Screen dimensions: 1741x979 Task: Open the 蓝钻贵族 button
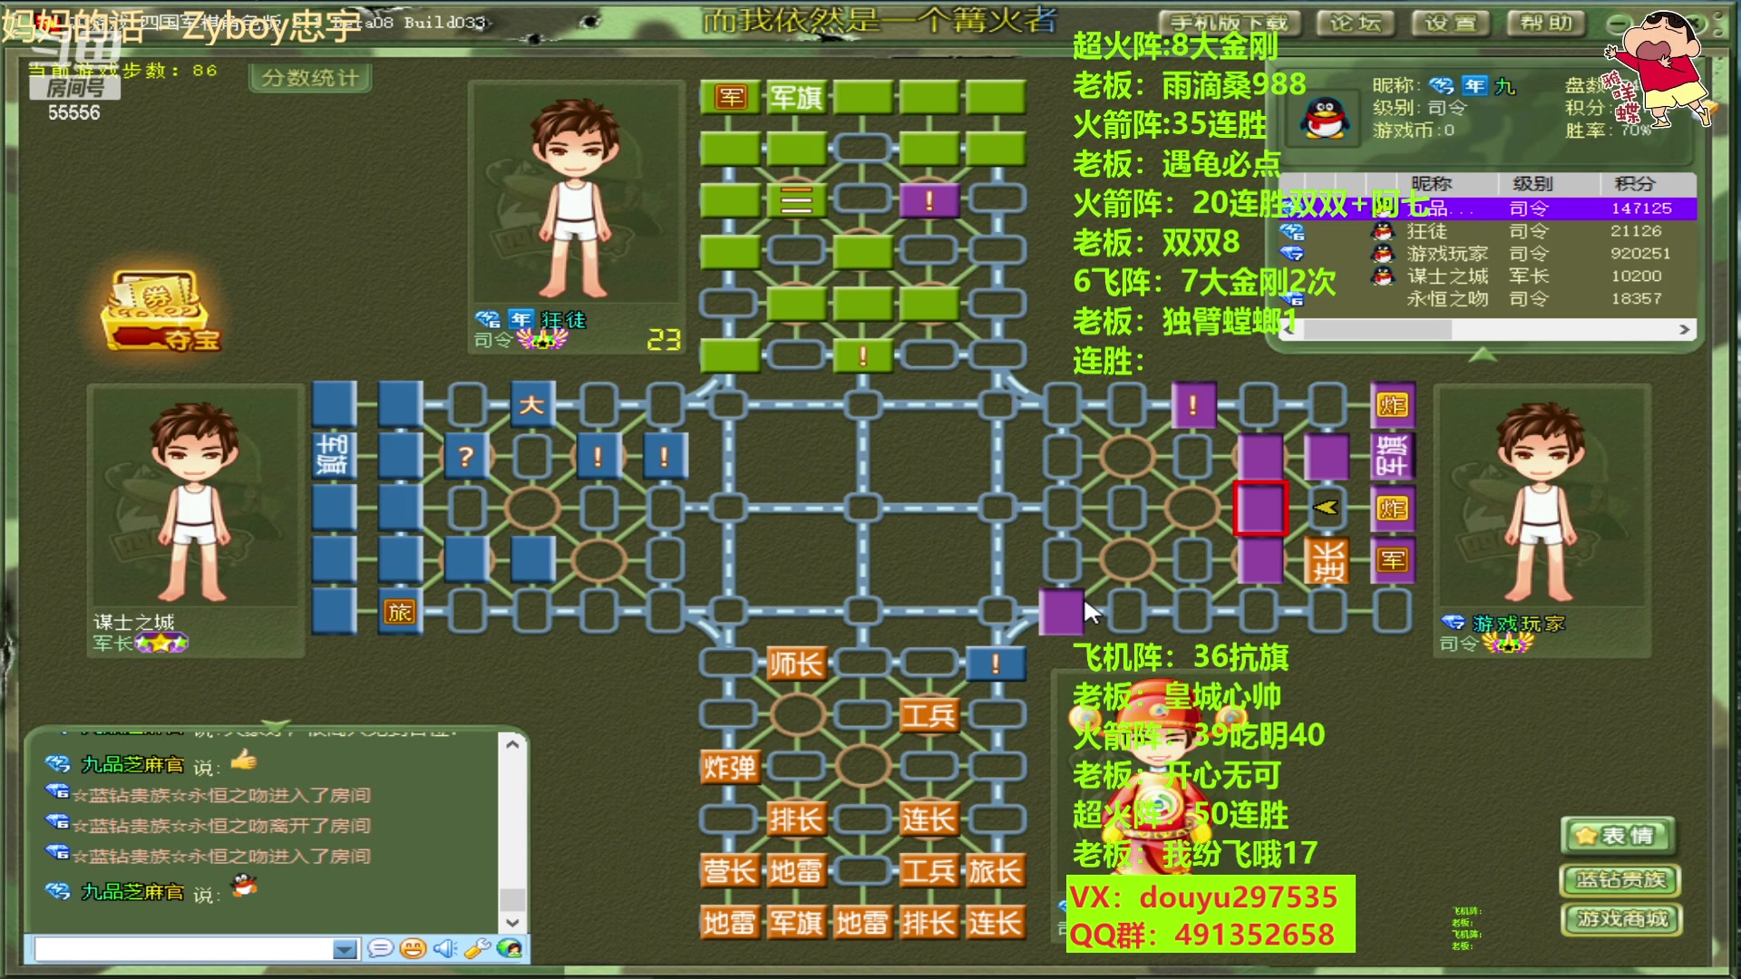coord(1620,879)
